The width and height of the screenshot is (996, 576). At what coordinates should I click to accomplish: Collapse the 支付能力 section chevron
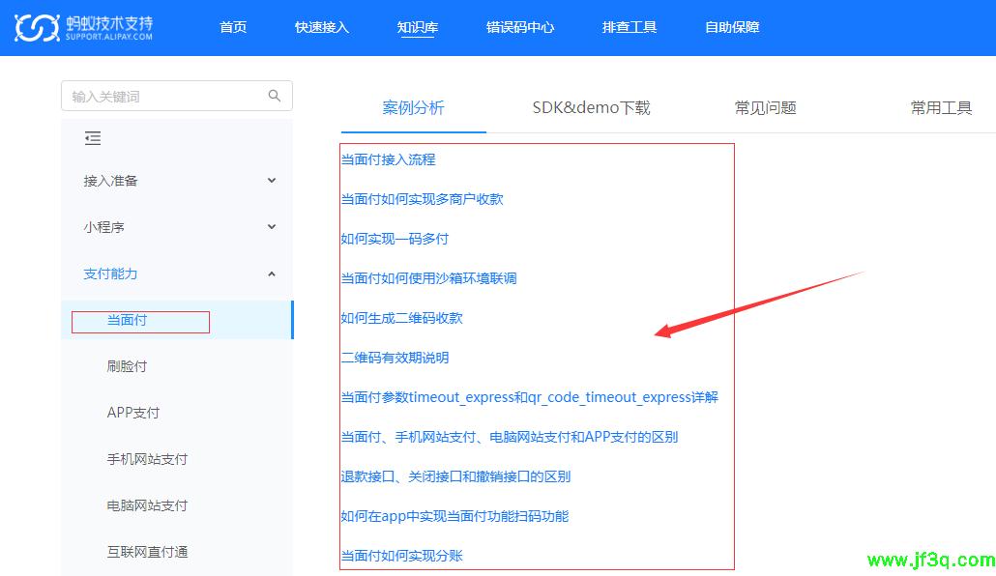272,274
